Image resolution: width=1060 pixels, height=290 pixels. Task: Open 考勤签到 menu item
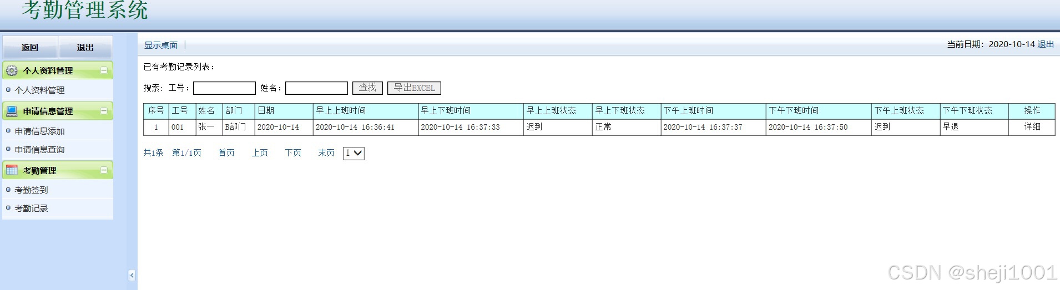click(x=31, y=190)
